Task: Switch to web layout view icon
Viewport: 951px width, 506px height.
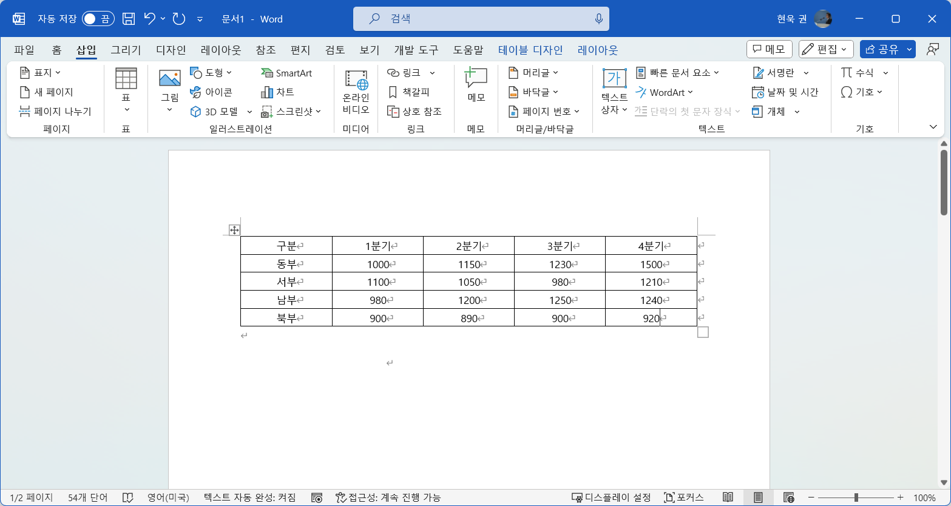Action: [x=788, y=498]
